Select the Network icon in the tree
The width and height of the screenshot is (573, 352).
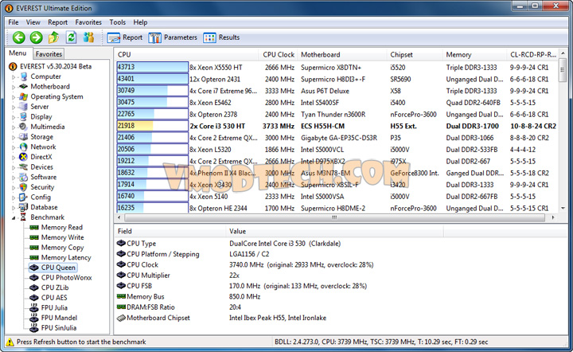click(23, 147)
